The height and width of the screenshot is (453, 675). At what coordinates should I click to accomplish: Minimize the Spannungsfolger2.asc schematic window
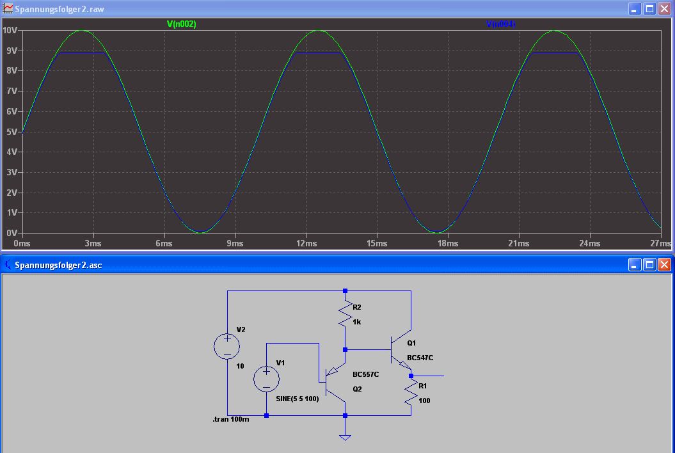coord(634,264)
